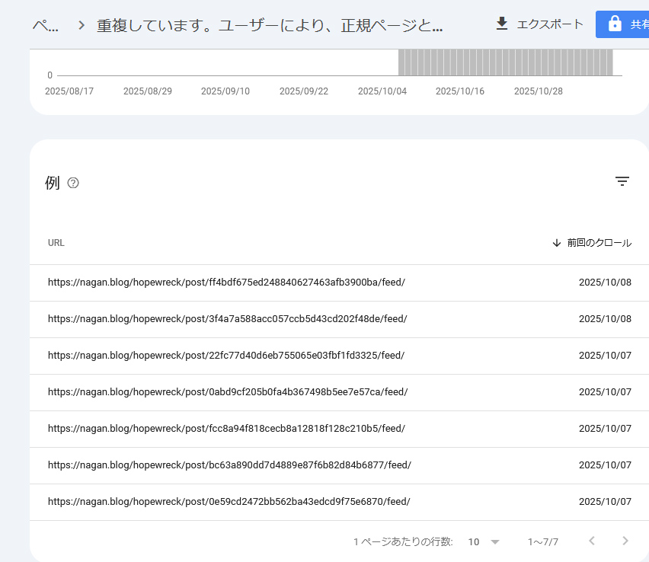This screenshot has height=562, width=649.
Task: Click the help icon beside the 例 heading
Action: [73, 183]
